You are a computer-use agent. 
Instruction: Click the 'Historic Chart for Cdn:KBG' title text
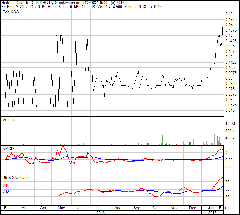coord(25,3)
